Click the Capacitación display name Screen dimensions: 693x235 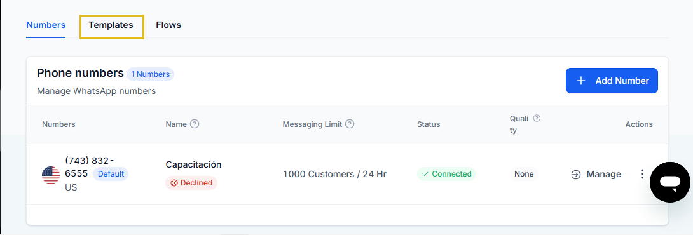(x=193, y=164)
